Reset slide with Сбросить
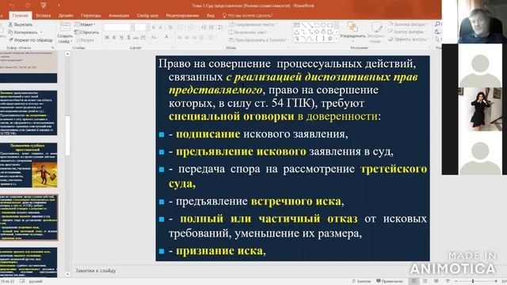The image size is (507, 285). (86, 32)
